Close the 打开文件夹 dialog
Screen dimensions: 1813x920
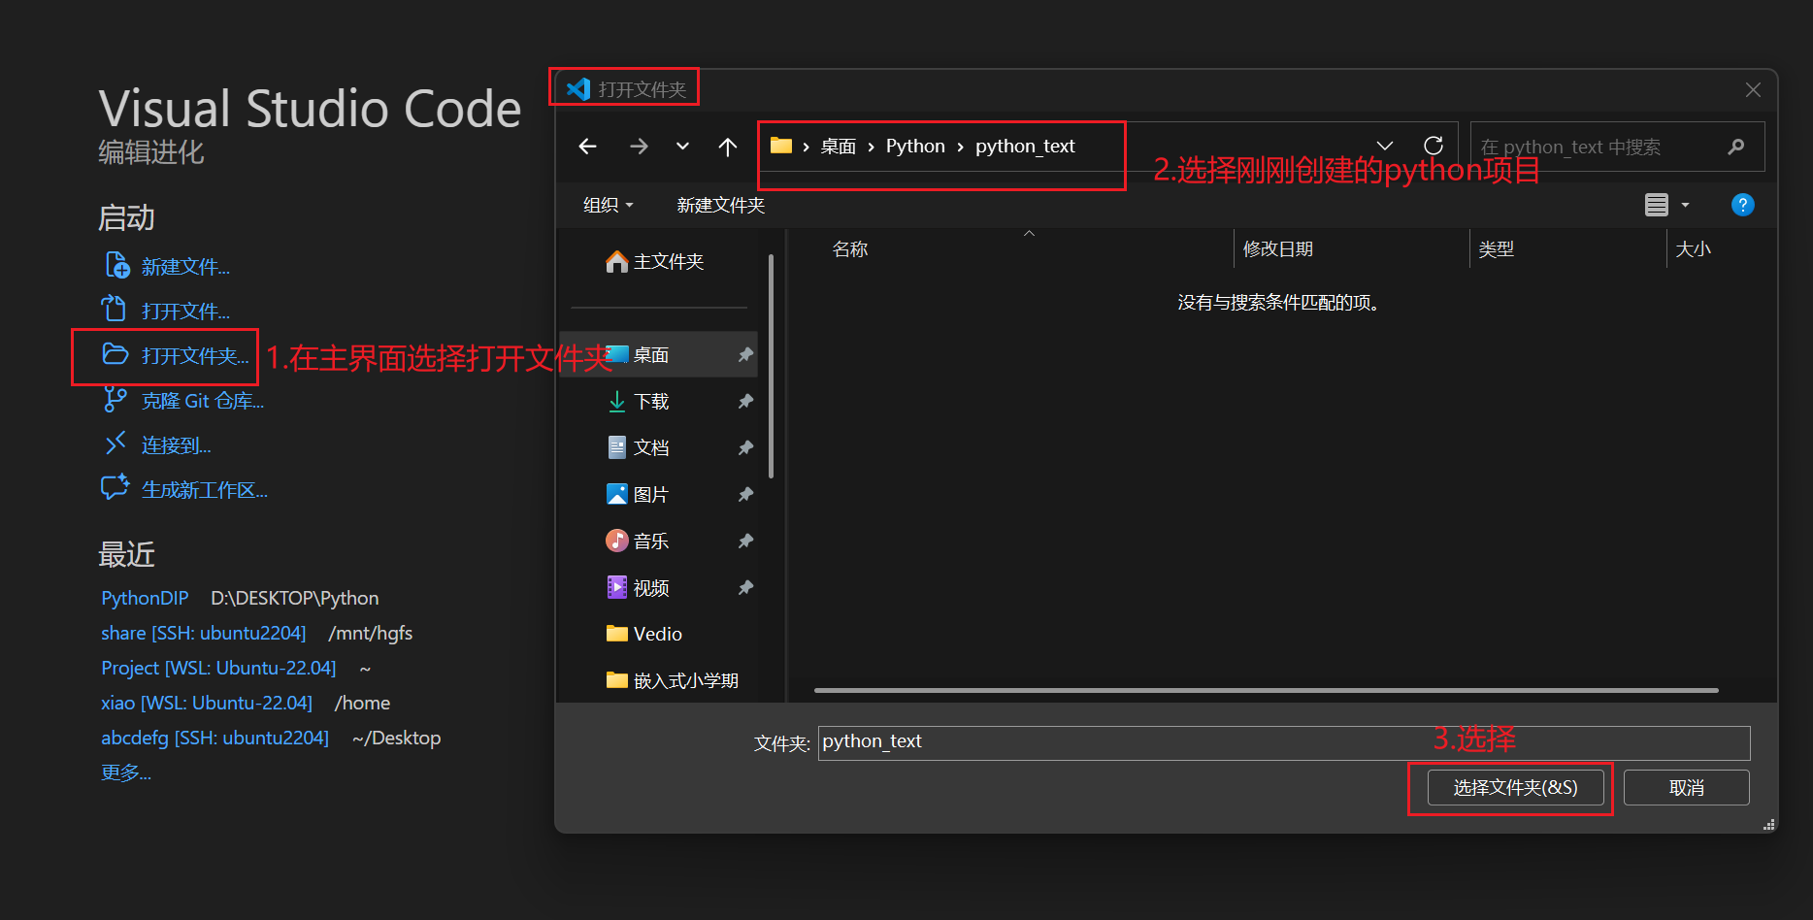pyautogui.click(x=1753, y=89)
